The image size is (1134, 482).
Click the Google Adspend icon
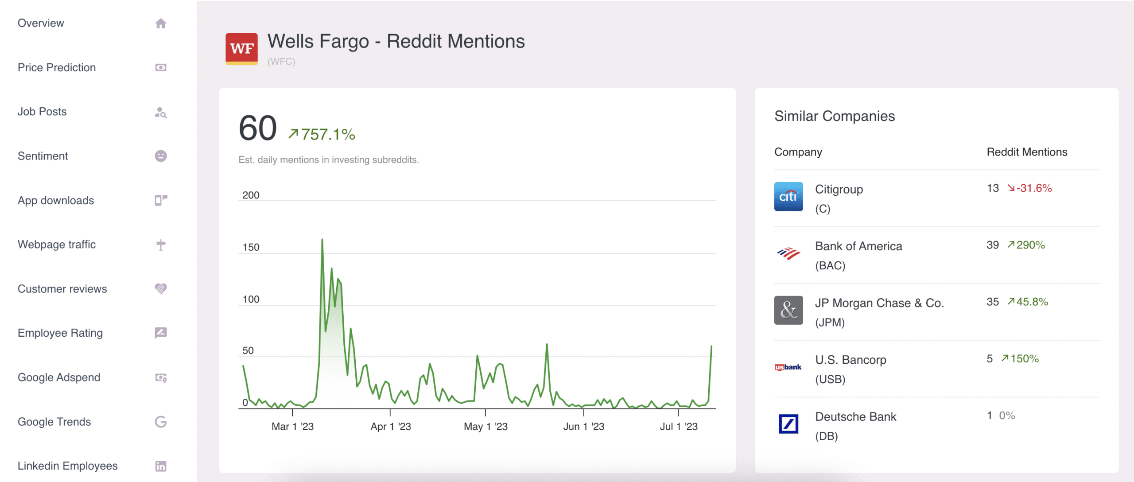[161, 378]
